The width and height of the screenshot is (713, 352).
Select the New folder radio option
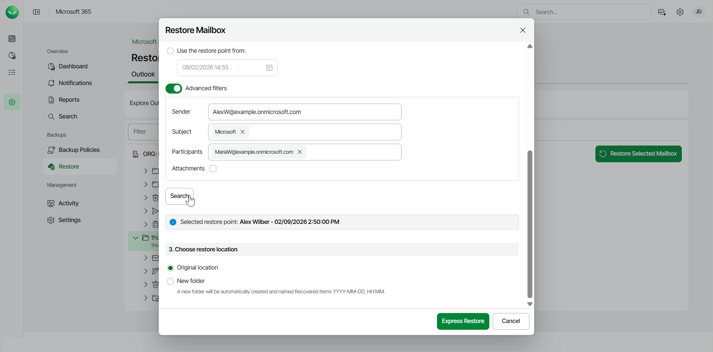[x=170, y=281]
